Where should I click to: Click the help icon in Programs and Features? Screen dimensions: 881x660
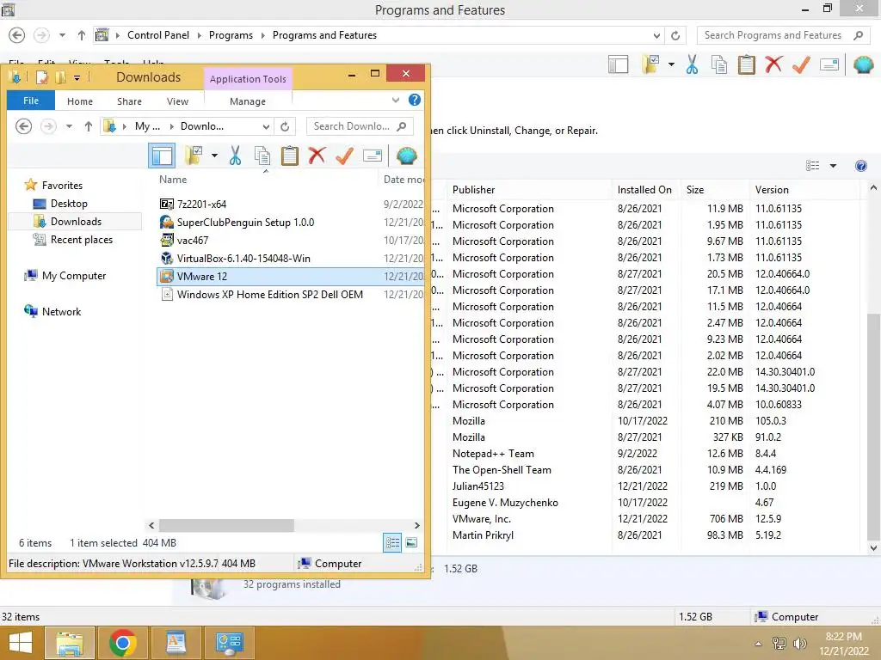pyautogui.click(x=860, y=166)
